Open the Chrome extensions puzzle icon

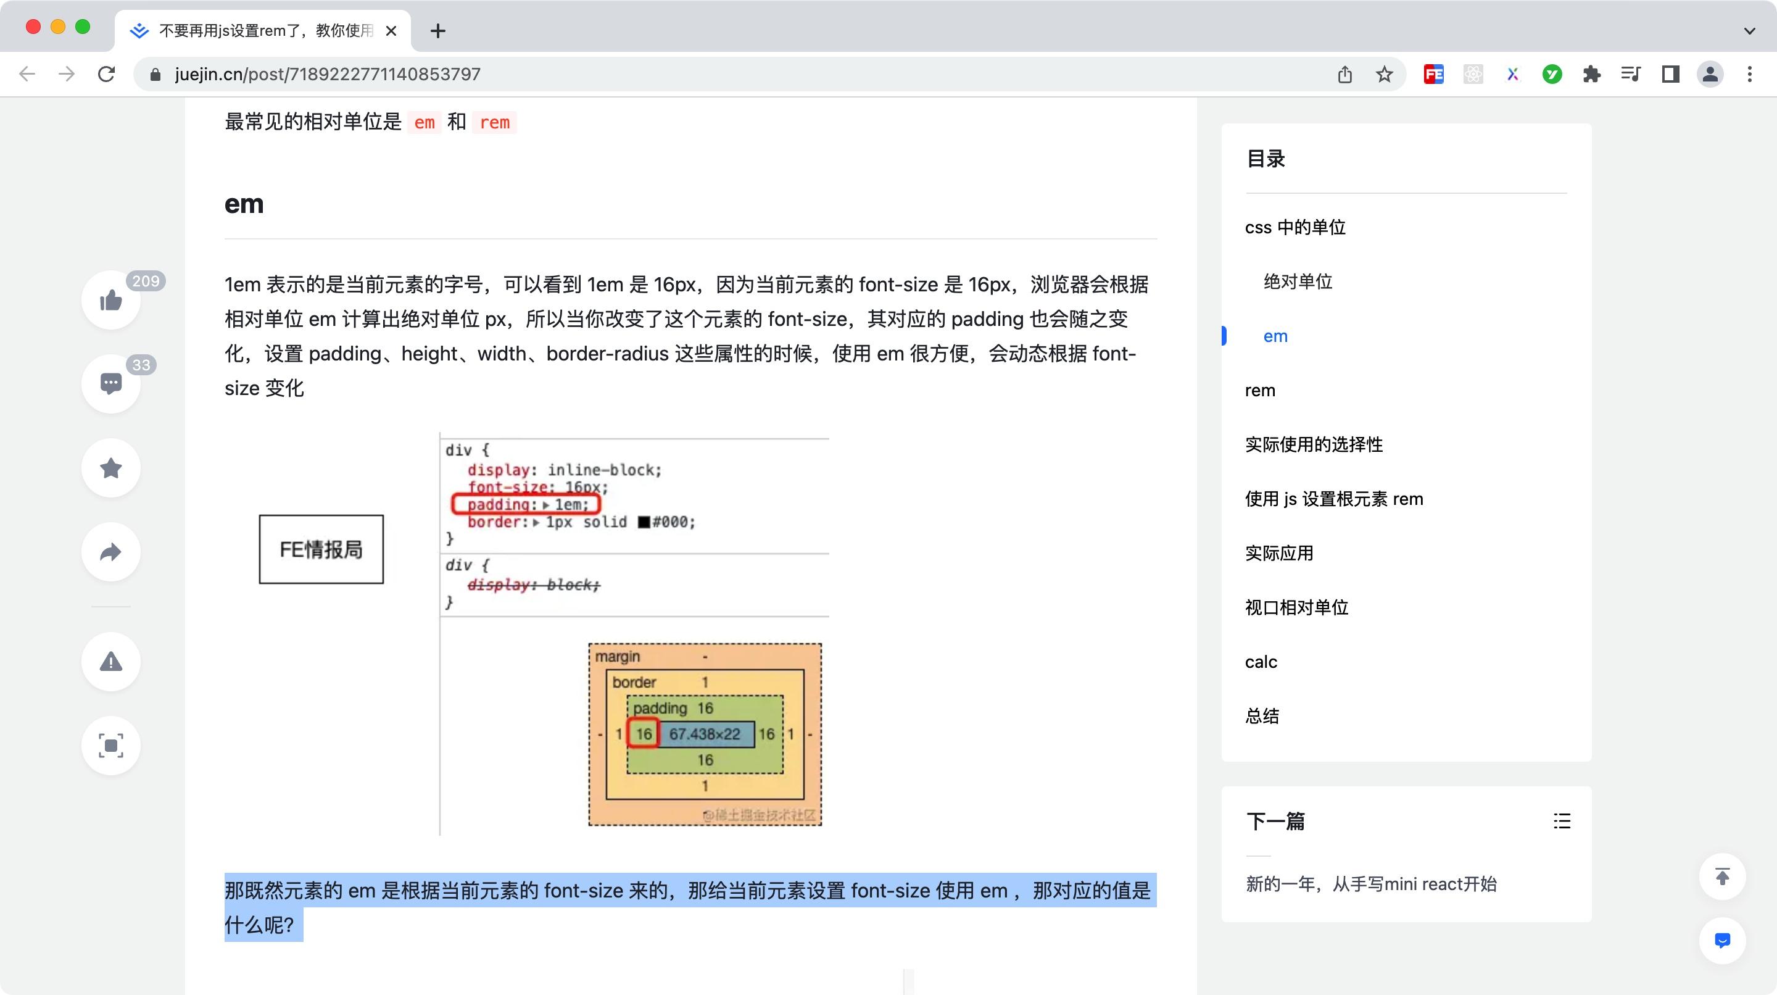(x=1591, y=75)
